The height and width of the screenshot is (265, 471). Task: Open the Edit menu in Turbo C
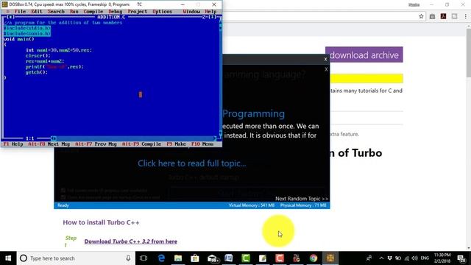(37, 12)
